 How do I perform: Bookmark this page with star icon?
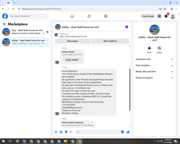coord(165,9)
